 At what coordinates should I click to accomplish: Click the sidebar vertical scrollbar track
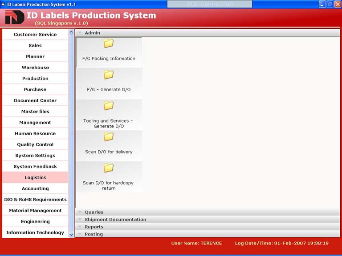tap(71, 178)
